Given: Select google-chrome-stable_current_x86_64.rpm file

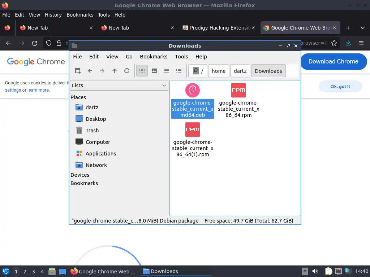Looking at the screenshot, I should click(238, 101).
